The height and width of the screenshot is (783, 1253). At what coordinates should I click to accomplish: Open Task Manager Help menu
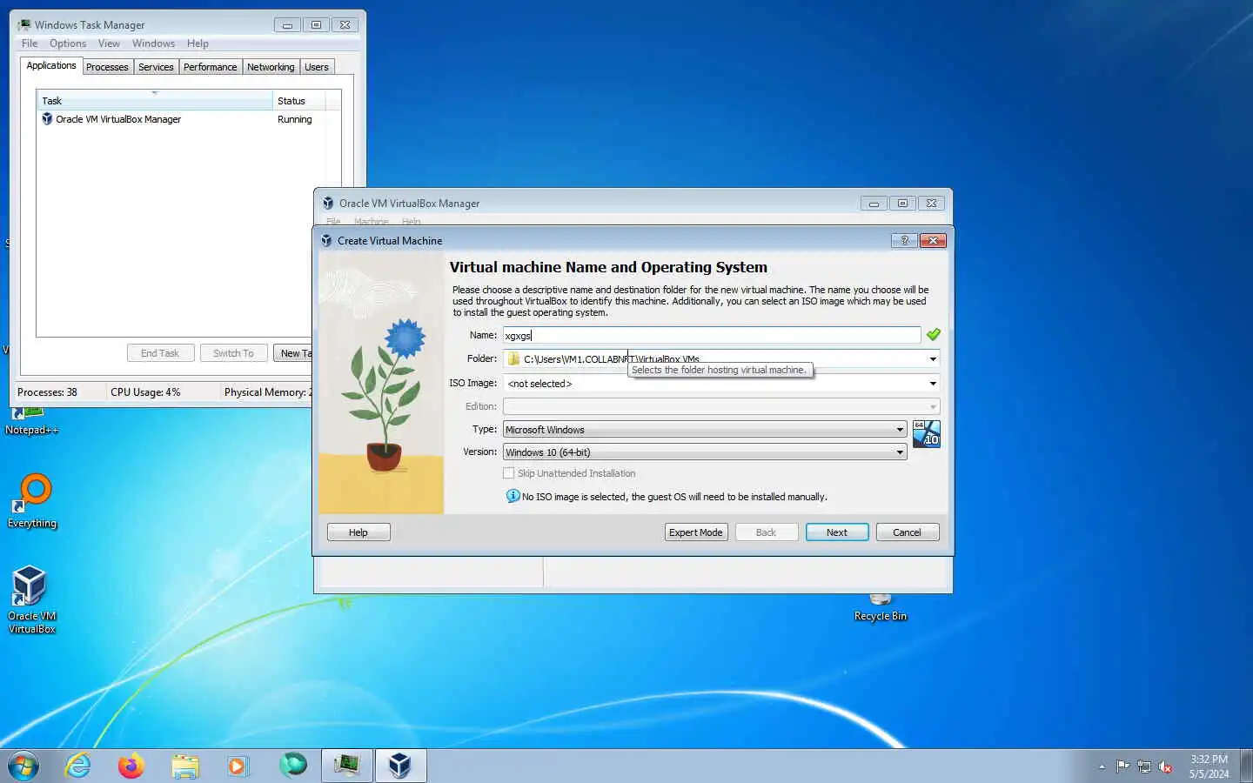pyautogui.click(x=198, y=43)
